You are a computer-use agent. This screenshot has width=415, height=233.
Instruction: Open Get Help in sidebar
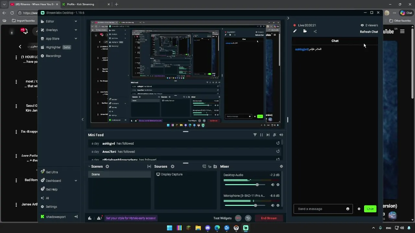[49, 189]
